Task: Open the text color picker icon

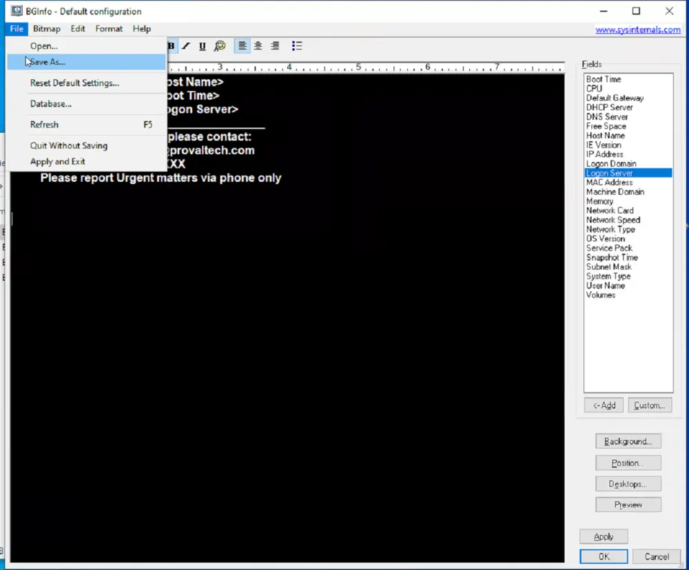Action: point(219,45)
